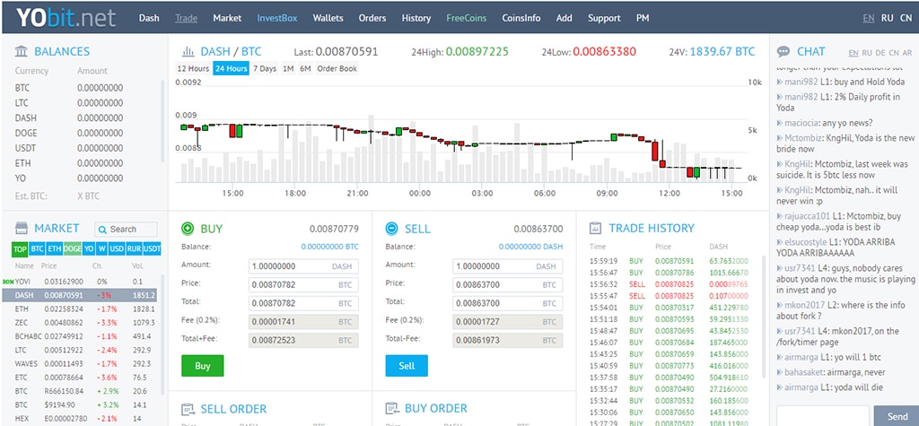The width and height of the screenshot is (919, 426).
Task: Click the Buy Order panel icon
Action: 392,408
